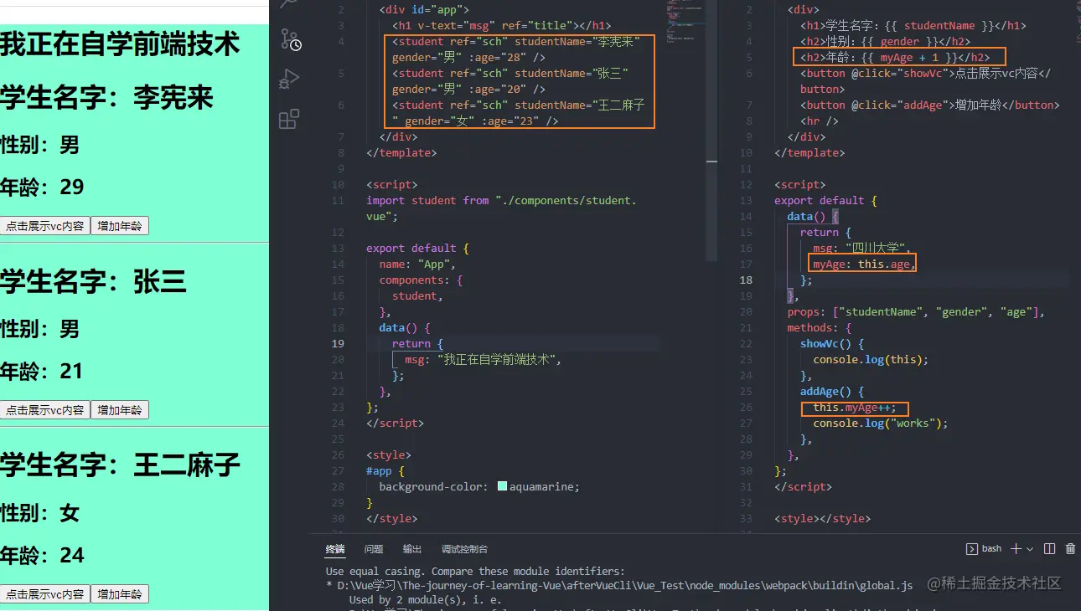Click the text 年龄：21

coord(42,371)
